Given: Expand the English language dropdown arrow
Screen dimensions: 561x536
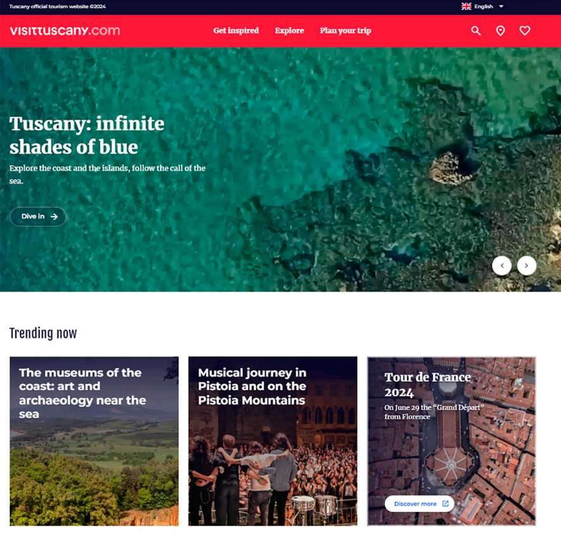Looking at the screenshot, I should tap(501, 6).
